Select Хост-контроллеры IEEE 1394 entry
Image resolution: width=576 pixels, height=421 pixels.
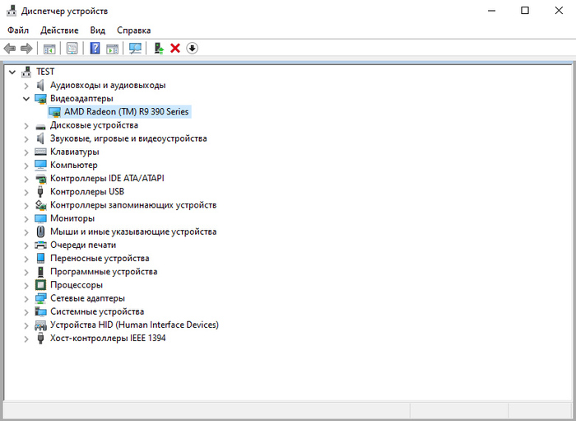coord(107,338)
